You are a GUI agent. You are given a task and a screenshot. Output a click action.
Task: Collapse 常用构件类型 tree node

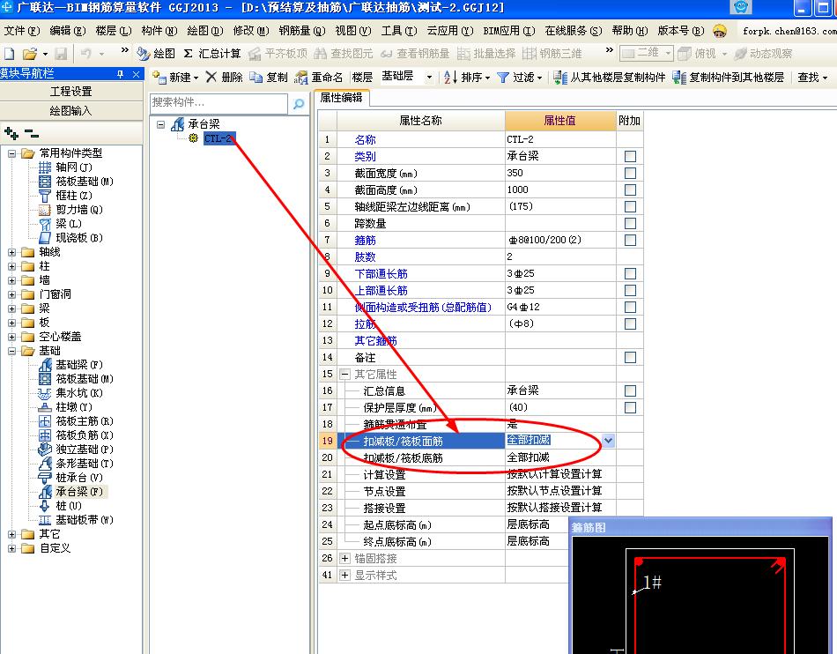click(x=11, y=153)
